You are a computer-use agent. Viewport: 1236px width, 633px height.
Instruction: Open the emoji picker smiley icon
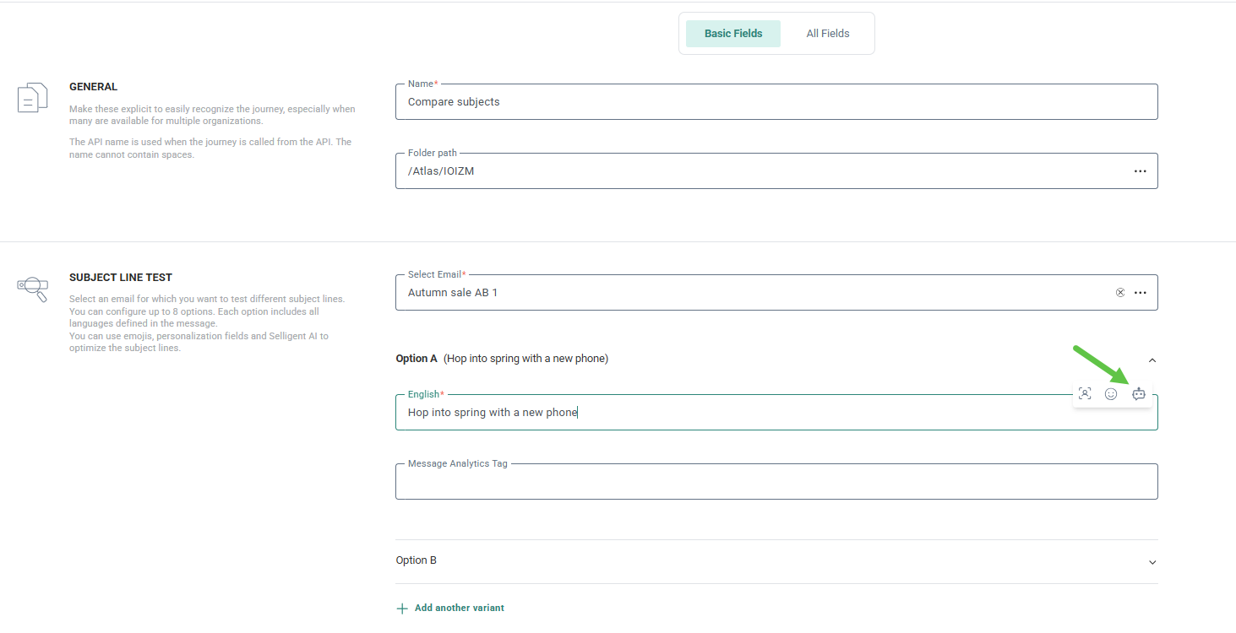[1111, 393]
